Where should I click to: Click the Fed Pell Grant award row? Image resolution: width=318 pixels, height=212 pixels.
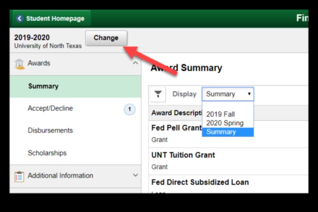(228, 134)
